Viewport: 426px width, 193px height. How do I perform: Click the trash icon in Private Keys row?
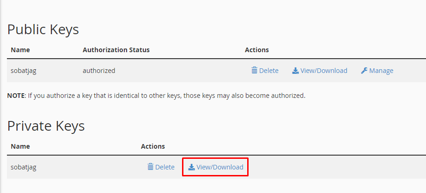[x=150, y=167]
